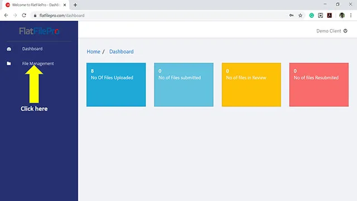Click the Dashboard breadcrumb link
This screenshot has width=357, height=201.
point(122,51)
